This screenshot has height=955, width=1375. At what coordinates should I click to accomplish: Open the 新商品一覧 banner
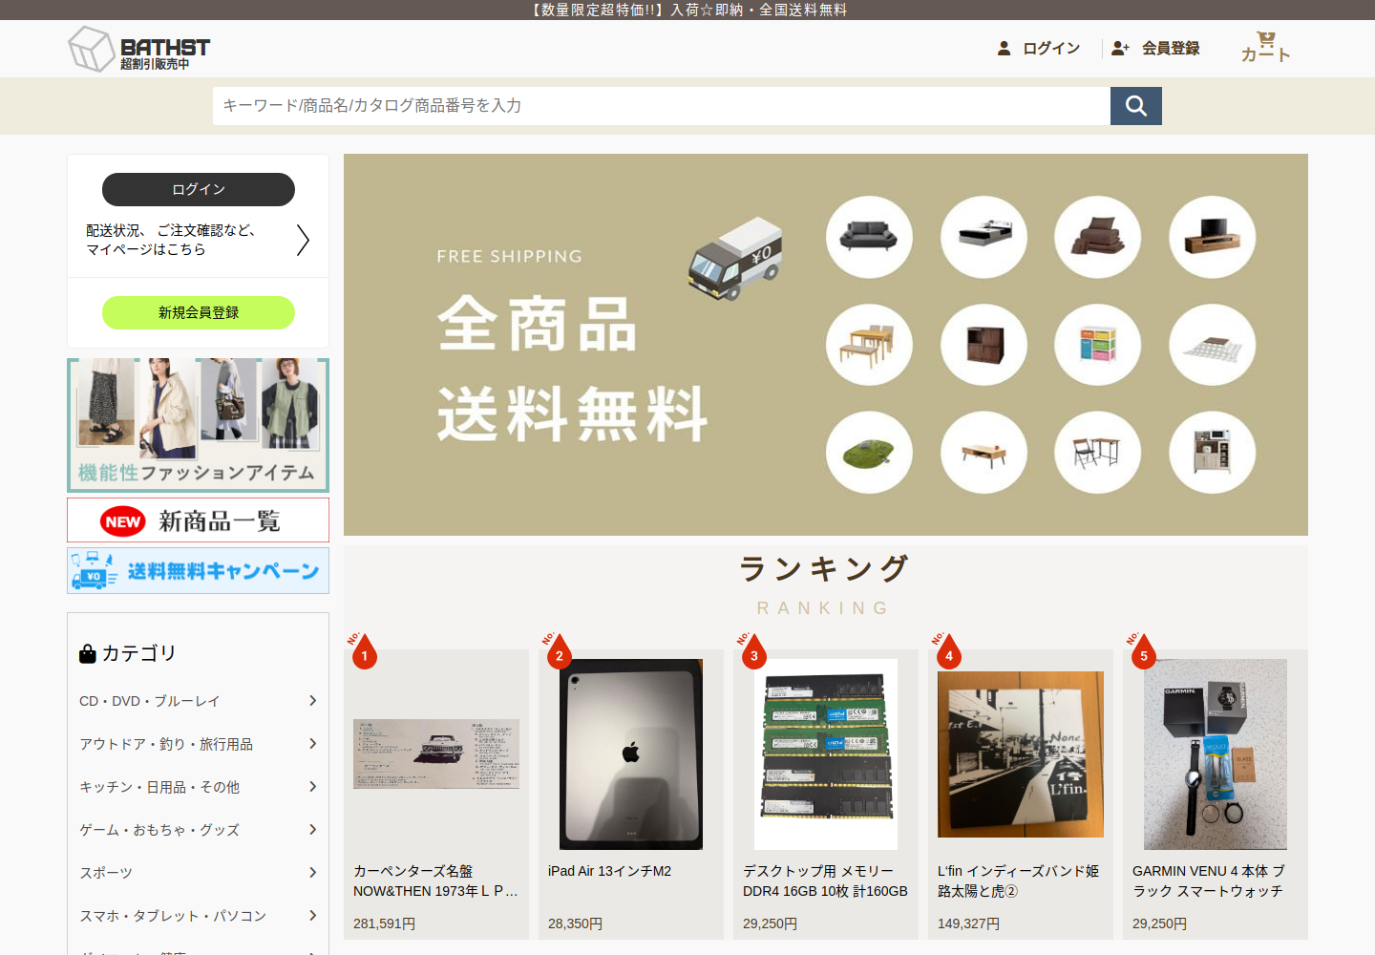click(198, 520)
